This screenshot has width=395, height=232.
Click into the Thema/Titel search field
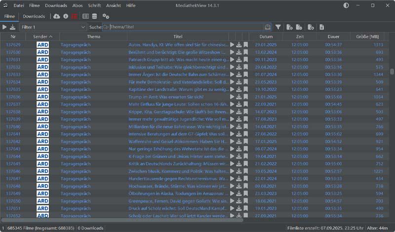pyautogui.click(x=185, y=27)
